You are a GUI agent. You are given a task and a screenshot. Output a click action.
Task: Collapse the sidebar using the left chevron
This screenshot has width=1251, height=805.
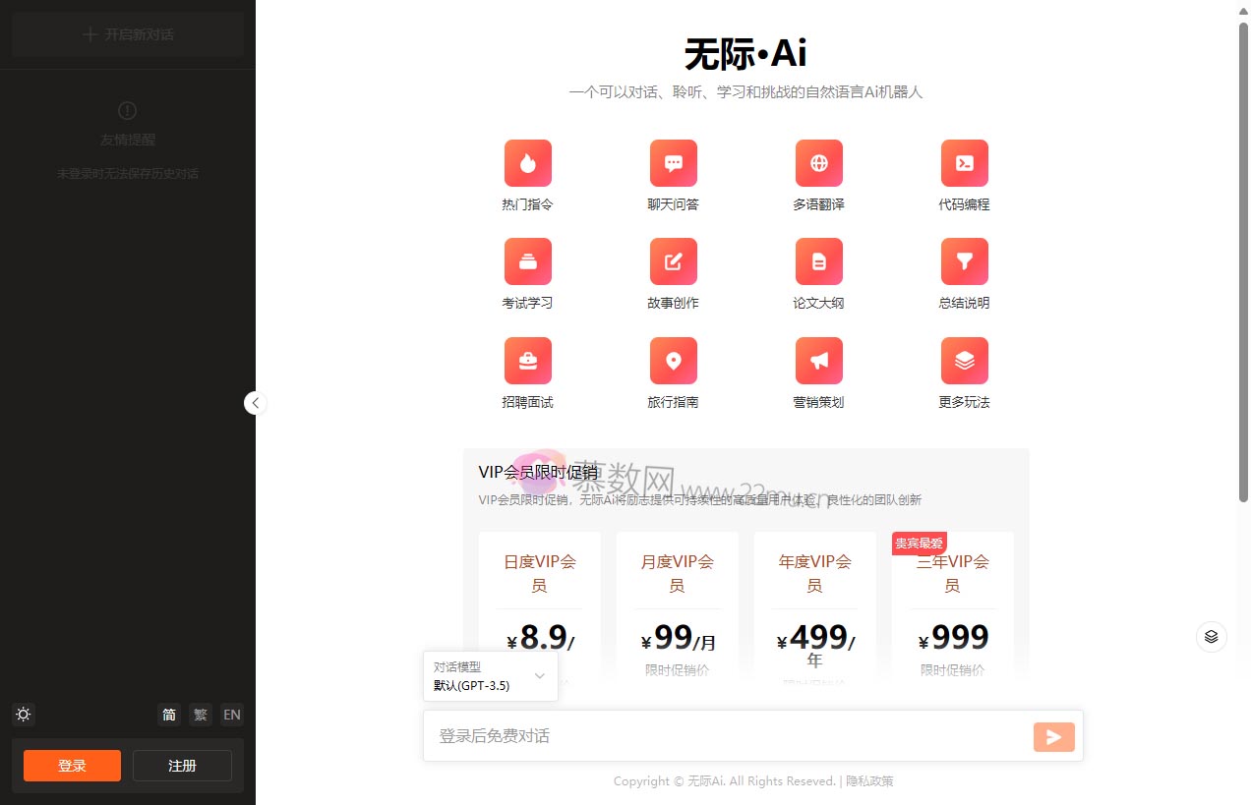[255, 403]
